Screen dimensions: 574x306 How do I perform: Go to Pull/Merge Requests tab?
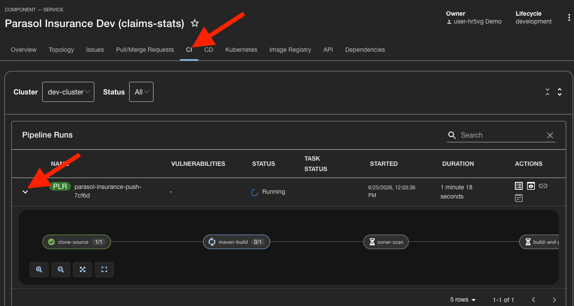click(x=145, y=50)
